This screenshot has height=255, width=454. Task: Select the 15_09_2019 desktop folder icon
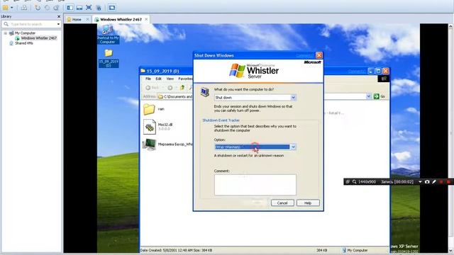tap(109, 58)
